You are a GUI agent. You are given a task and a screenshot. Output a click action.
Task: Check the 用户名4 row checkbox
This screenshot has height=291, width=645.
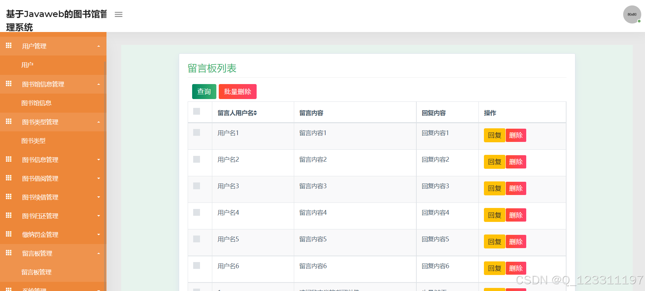coord(197,212)
